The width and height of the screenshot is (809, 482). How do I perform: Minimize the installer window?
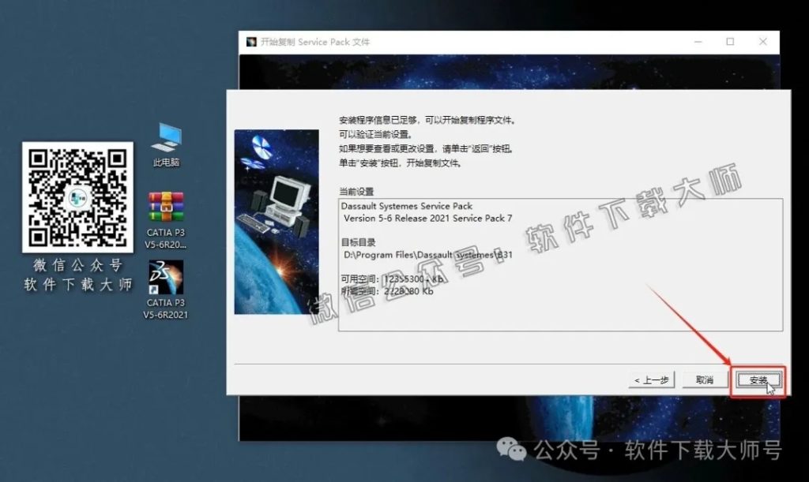pyautogui.click(x=697, y=41)
